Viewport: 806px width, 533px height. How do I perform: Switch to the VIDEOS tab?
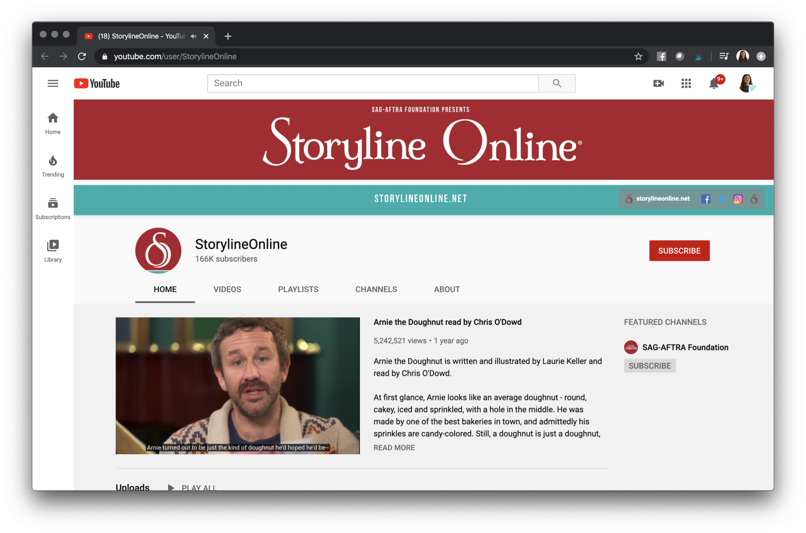(x=227, y=289)
